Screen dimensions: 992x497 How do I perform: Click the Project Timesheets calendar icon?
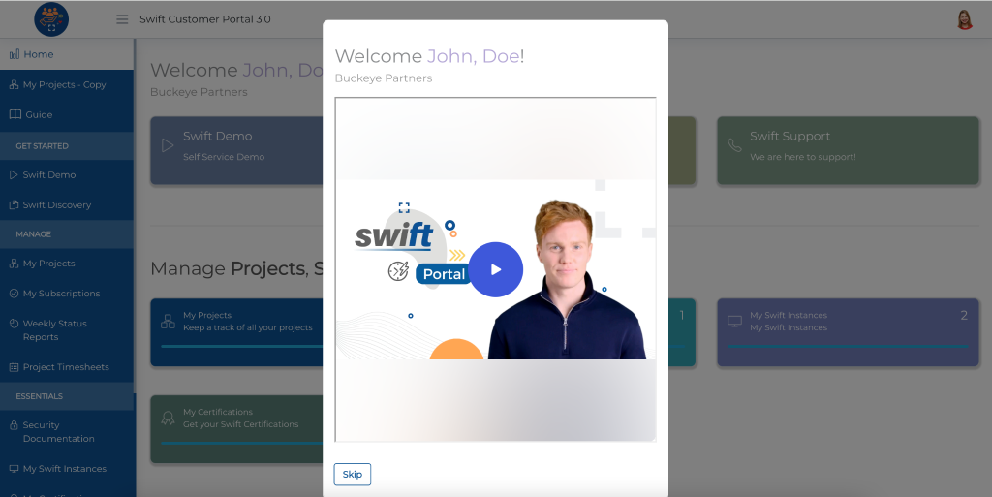(14, 367)
